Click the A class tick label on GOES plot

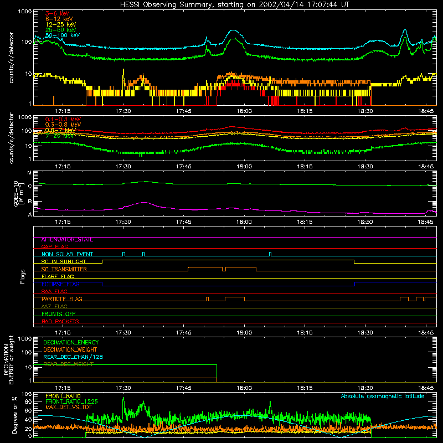click(x=30, y=214)
